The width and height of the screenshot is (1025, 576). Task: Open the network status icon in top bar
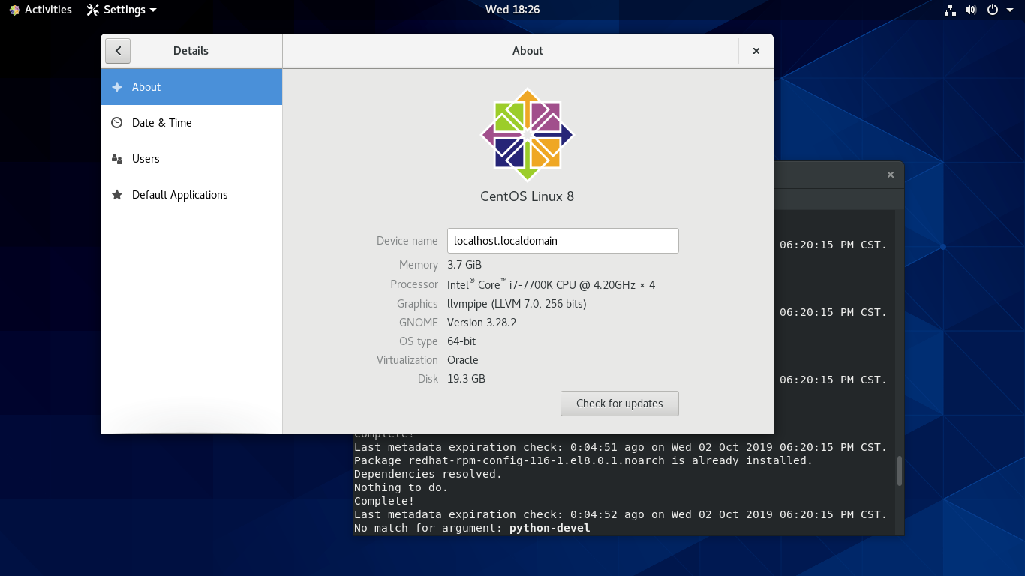(x=950, y=10)
